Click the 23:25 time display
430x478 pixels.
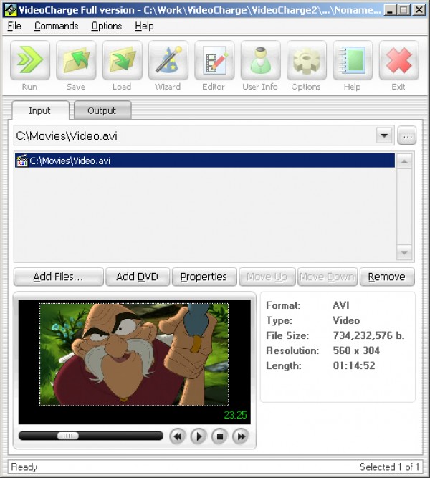235,415
